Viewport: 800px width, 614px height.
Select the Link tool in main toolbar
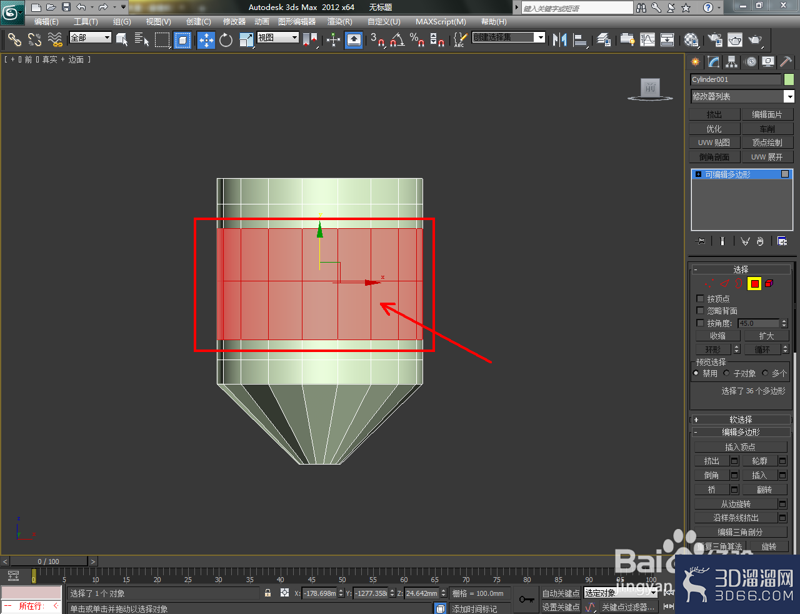click(14, 40)
